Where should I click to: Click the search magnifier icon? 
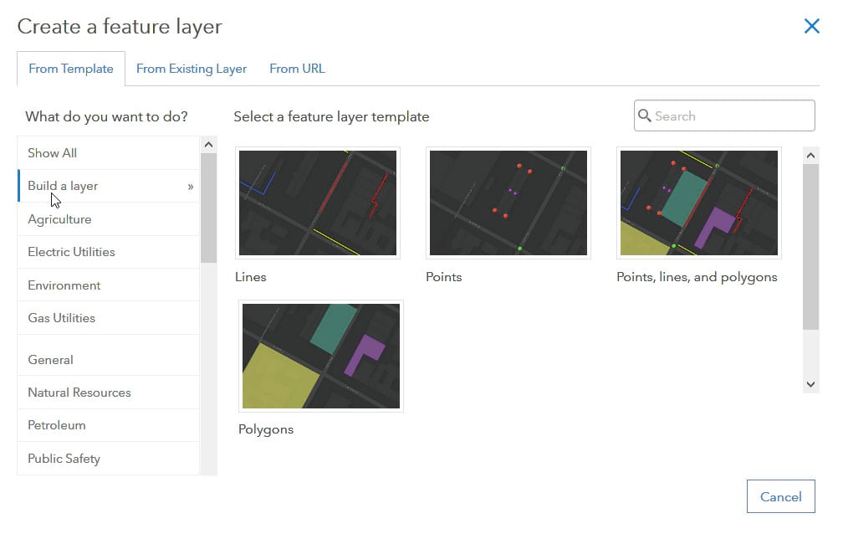[644, 116]
